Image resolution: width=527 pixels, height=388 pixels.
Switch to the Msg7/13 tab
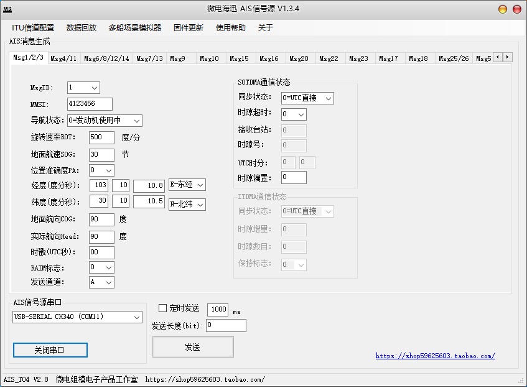149,58
